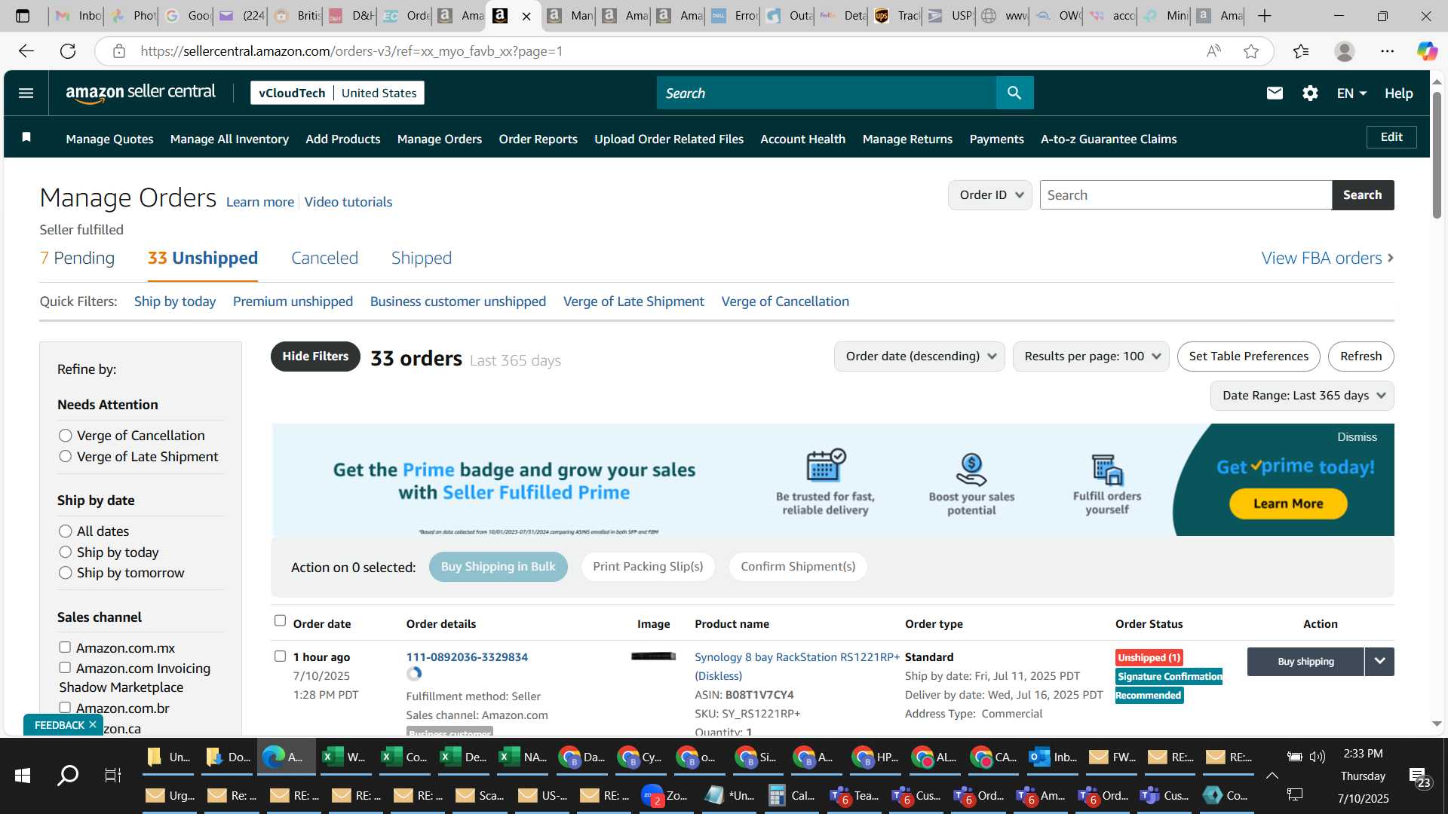Open Set Table Preferences
Viewport: 1448px width, 814px height.
(x=1248, y=357)
